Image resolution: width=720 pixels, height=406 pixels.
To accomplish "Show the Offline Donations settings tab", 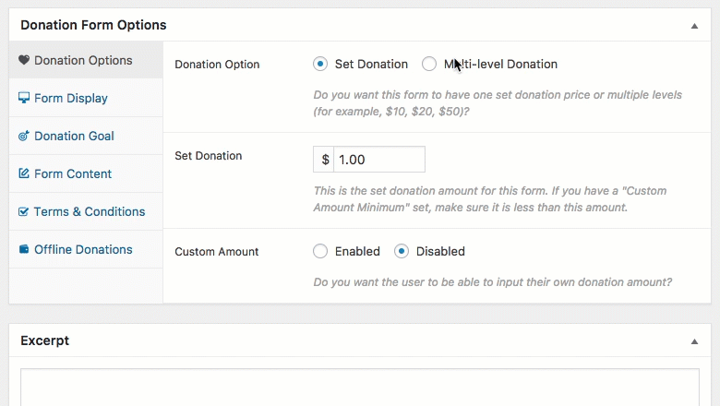I will (x=83, y=250).
